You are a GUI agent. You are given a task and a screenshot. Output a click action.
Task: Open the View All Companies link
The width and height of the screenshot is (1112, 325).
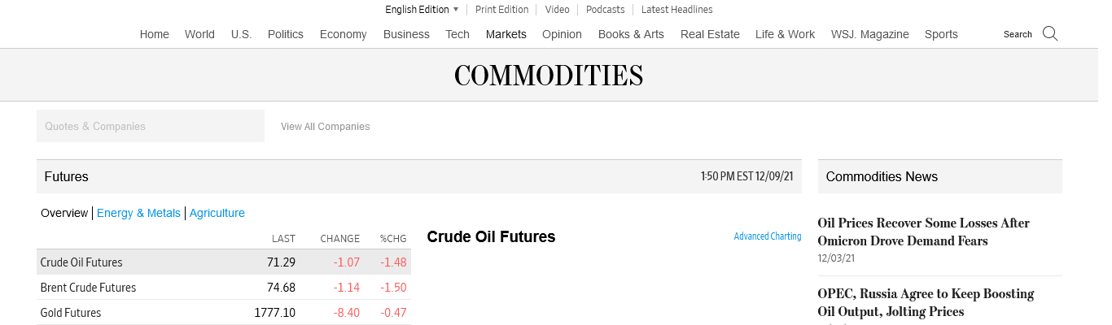click(x=325, y=127)
